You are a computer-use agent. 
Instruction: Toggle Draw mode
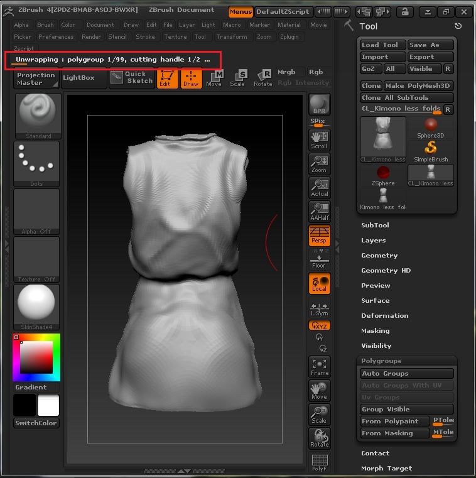pos(192,79)
